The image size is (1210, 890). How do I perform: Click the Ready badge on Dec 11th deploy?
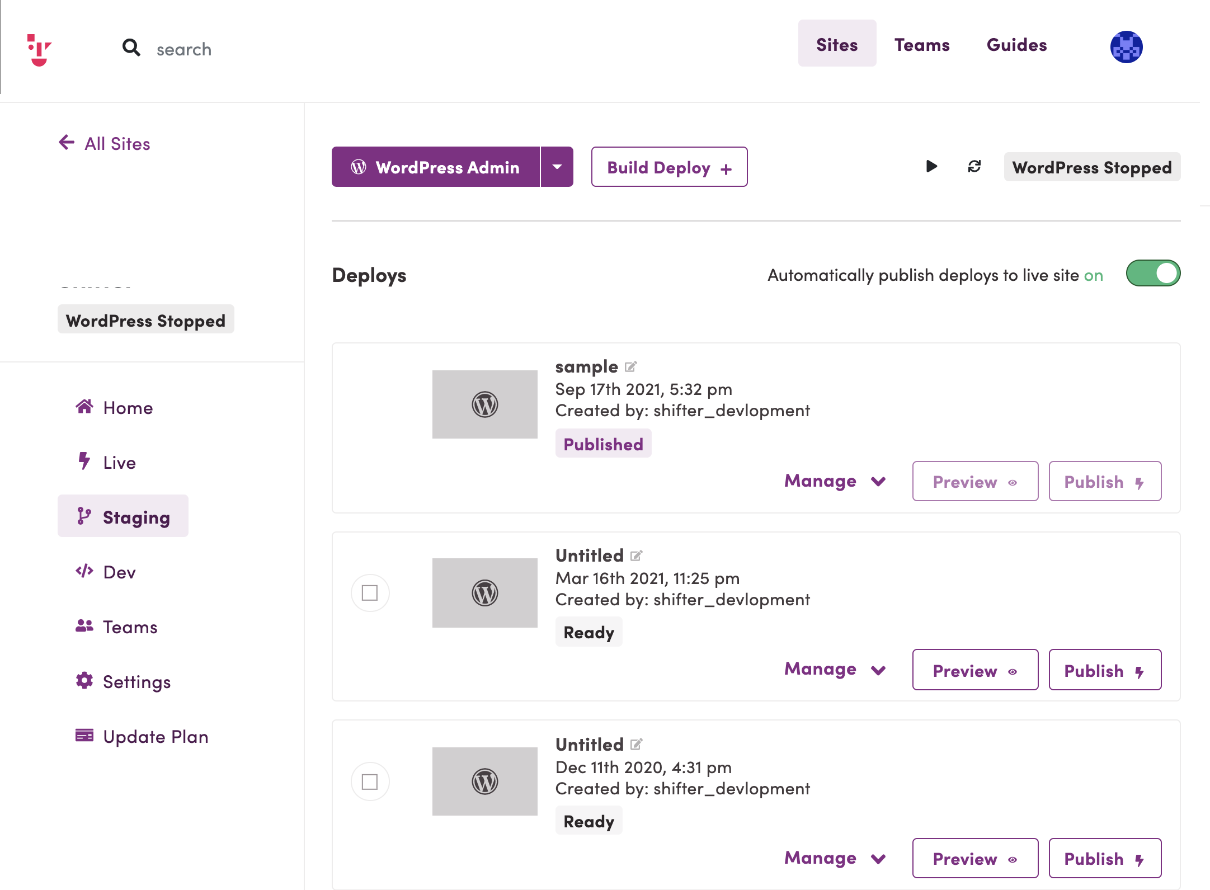[588, 821]
